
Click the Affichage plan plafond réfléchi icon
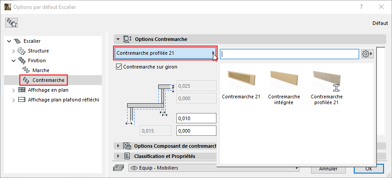tap(22, 100)
